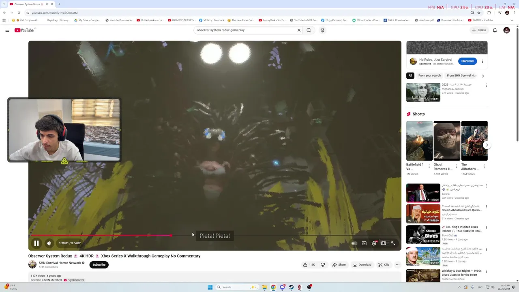519x292 pixels.
Task: Open menu for Ghost Removes short
Action: [457, 166]
